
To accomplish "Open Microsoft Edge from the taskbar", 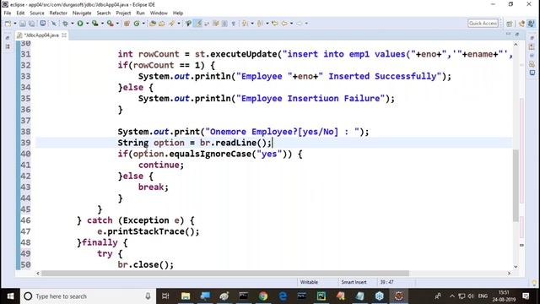I will [283, 296].
